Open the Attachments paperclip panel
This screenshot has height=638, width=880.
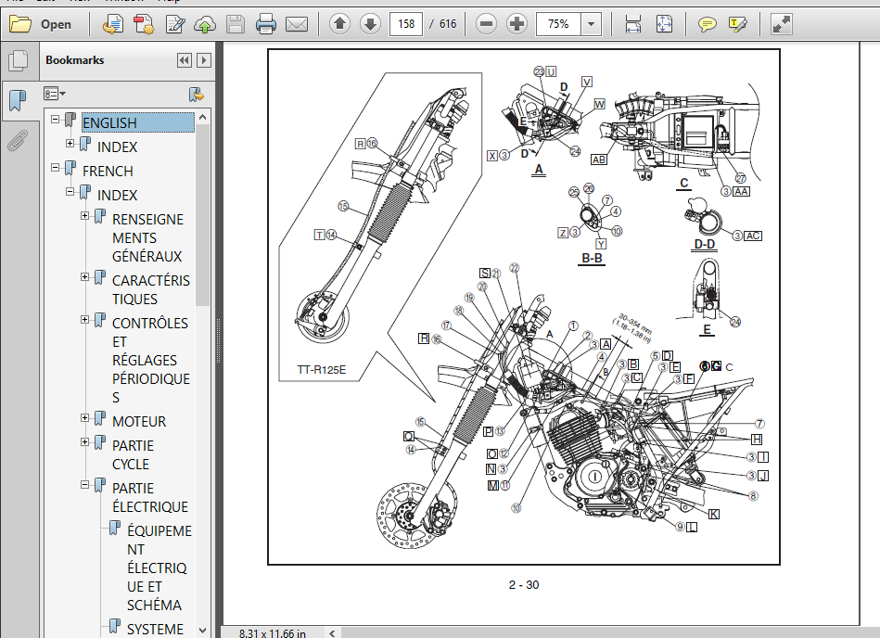click(18, 140)
